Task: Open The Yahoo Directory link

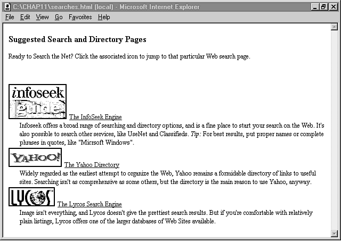Action: coord(92,165)
